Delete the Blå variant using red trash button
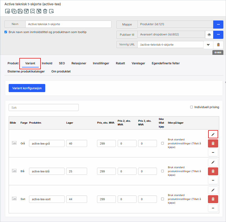This screenshot has width=226, height=222. click(x=213, y=171)
